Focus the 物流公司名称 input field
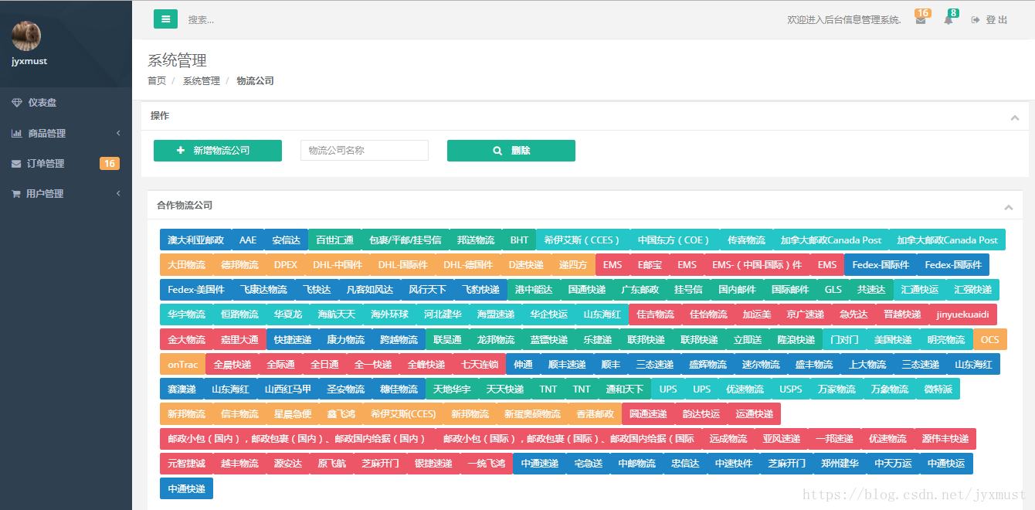1035x510 pixels. [365, 151]
